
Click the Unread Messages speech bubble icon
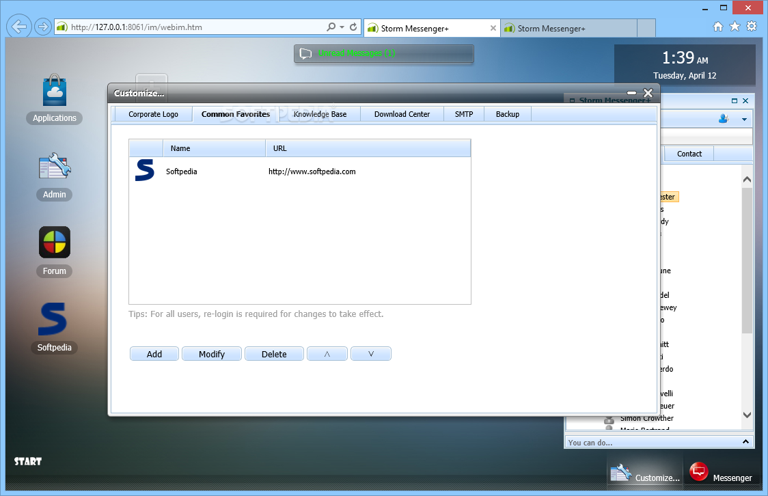pos(305,53)
